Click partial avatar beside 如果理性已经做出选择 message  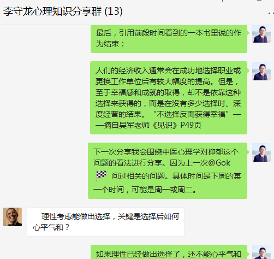pos(261,252)
